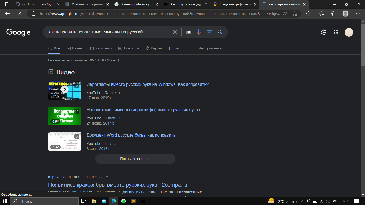View site information lock icon
The image size is (365, 205).
click(x=33, y=14)
